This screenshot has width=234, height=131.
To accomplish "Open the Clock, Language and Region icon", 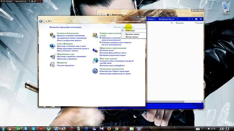I will coord(95,61).
